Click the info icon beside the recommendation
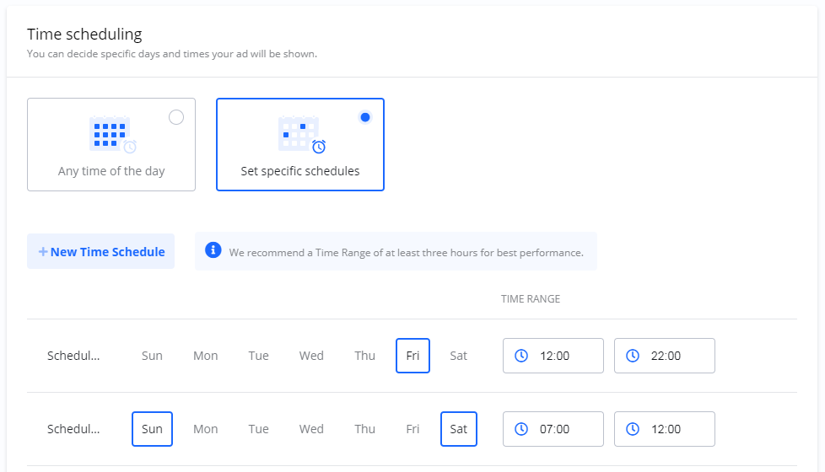Image resolution: width=825 pixels, height=472 pixels. pos(213,250)
